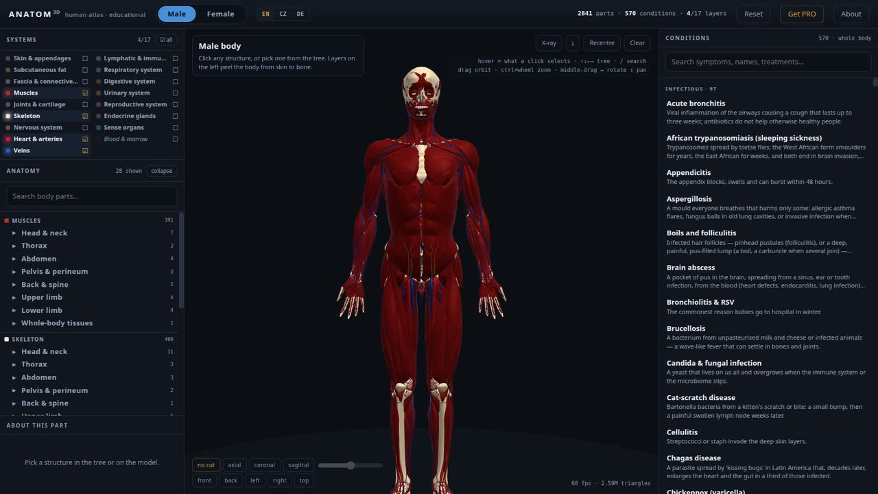Viewport: 878px width, 494px height.
Task: Click the red square icon of MUSCLES tree header
Action: click(x=7, y=220)
